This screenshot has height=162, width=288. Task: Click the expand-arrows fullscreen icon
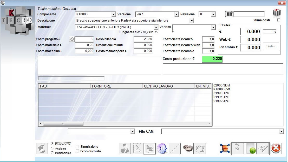pyautogui.click(x=225, y=148)
